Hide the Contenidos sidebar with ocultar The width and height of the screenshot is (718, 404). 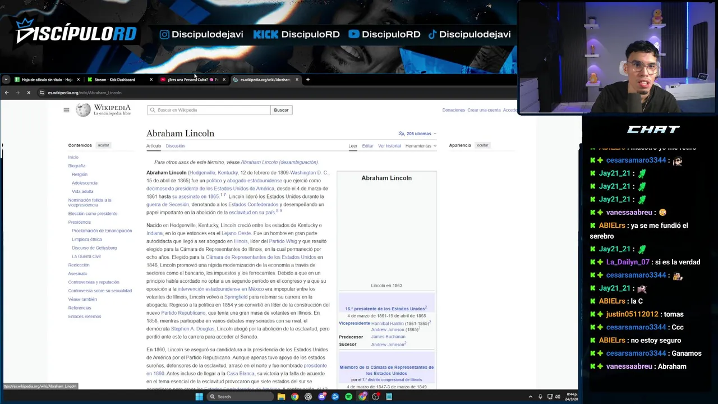click(x=104, y=145)
